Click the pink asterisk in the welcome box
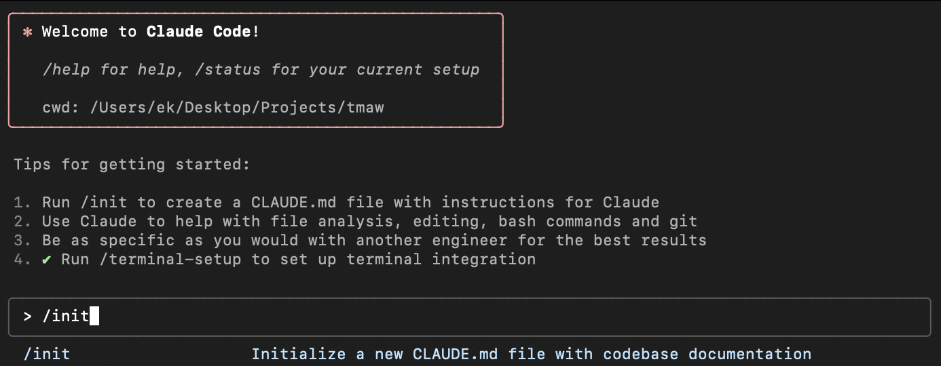This screenshot has height=366, width=941. tap(28, 32)
